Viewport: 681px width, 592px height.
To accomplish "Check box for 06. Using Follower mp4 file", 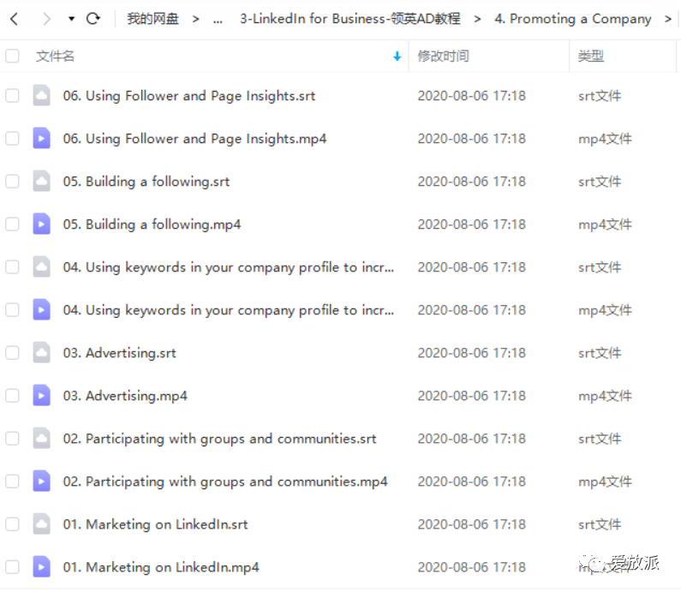I will tap(12, 139).
